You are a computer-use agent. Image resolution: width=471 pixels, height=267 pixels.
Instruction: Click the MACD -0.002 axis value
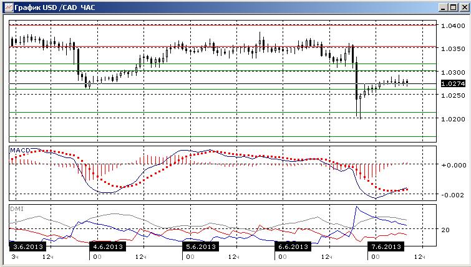[454, 195]
